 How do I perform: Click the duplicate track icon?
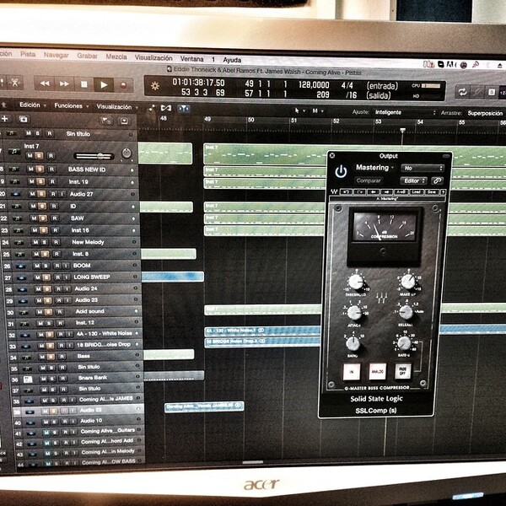[24, 120]
